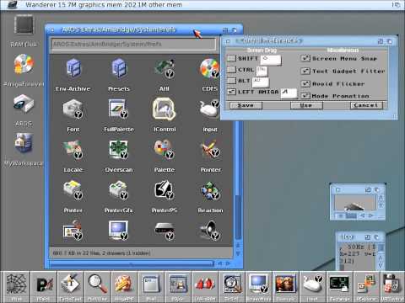Image resolution: width=405 pixels, height=303 pixels.
Task: Click the screen depth gadget at top right
Action: pos(397,4)
